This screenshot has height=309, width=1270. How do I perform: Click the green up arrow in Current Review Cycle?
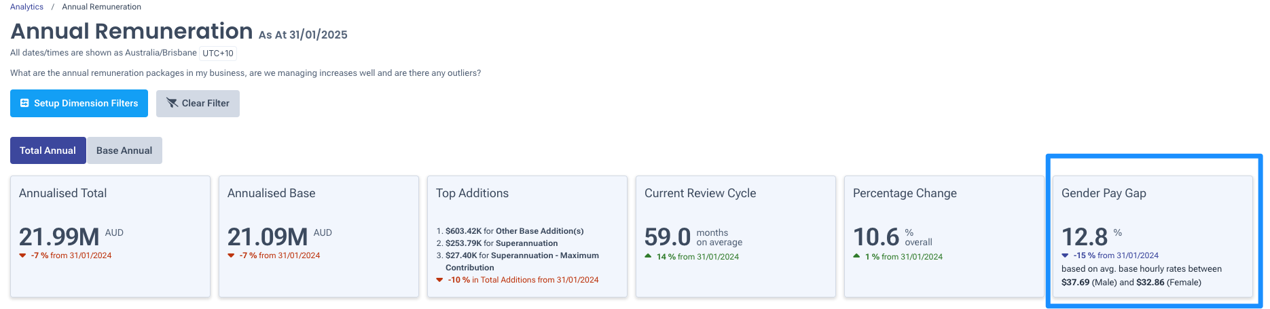tap(648, 256)
